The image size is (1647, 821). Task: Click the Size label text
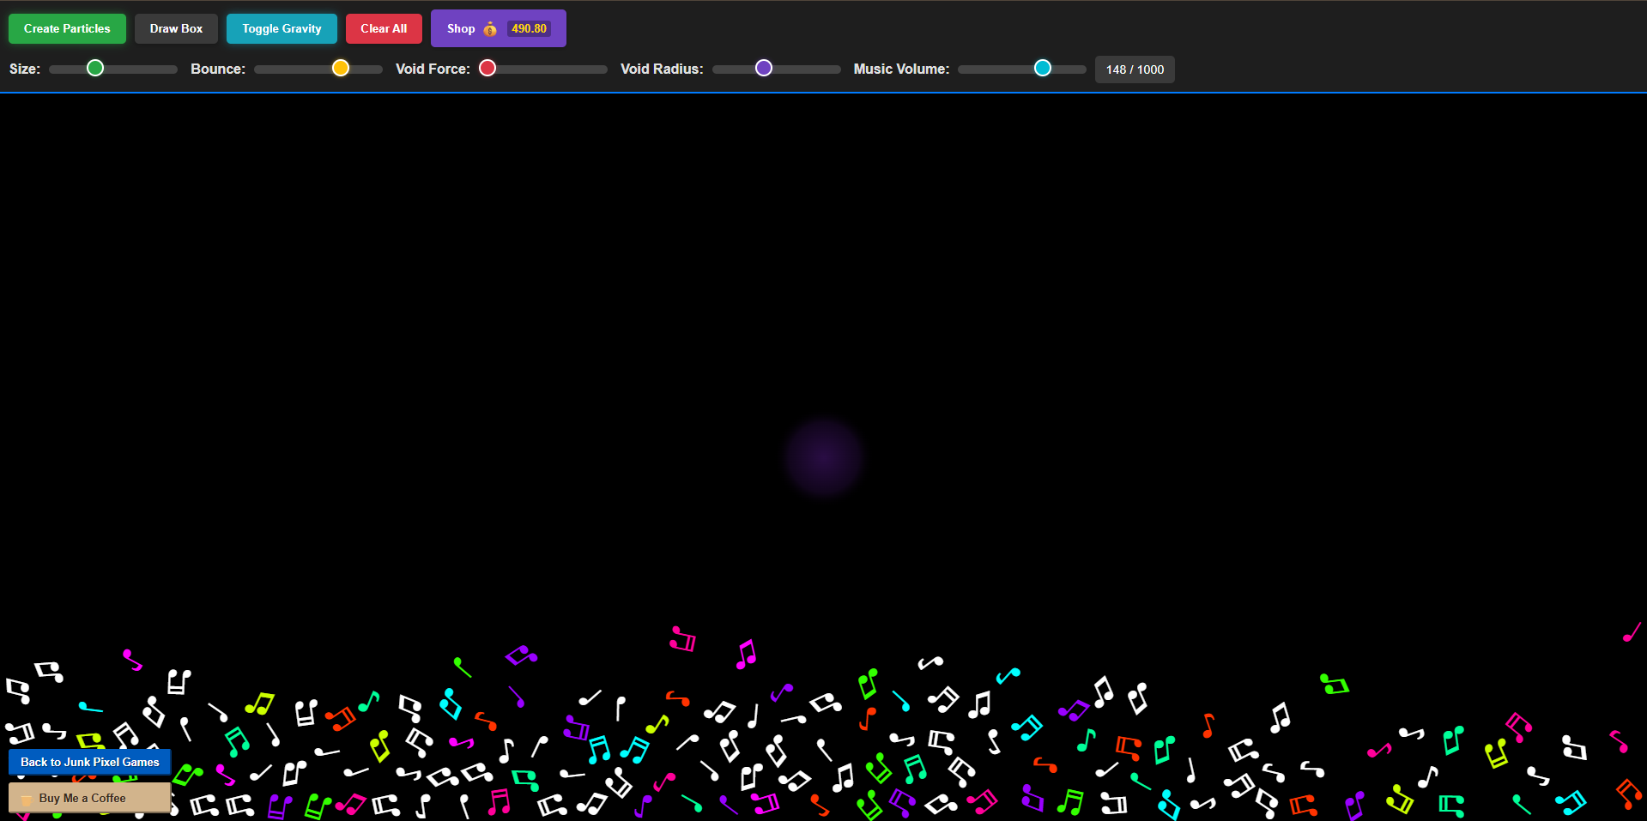pyautogui.click(x=25, y=69)
